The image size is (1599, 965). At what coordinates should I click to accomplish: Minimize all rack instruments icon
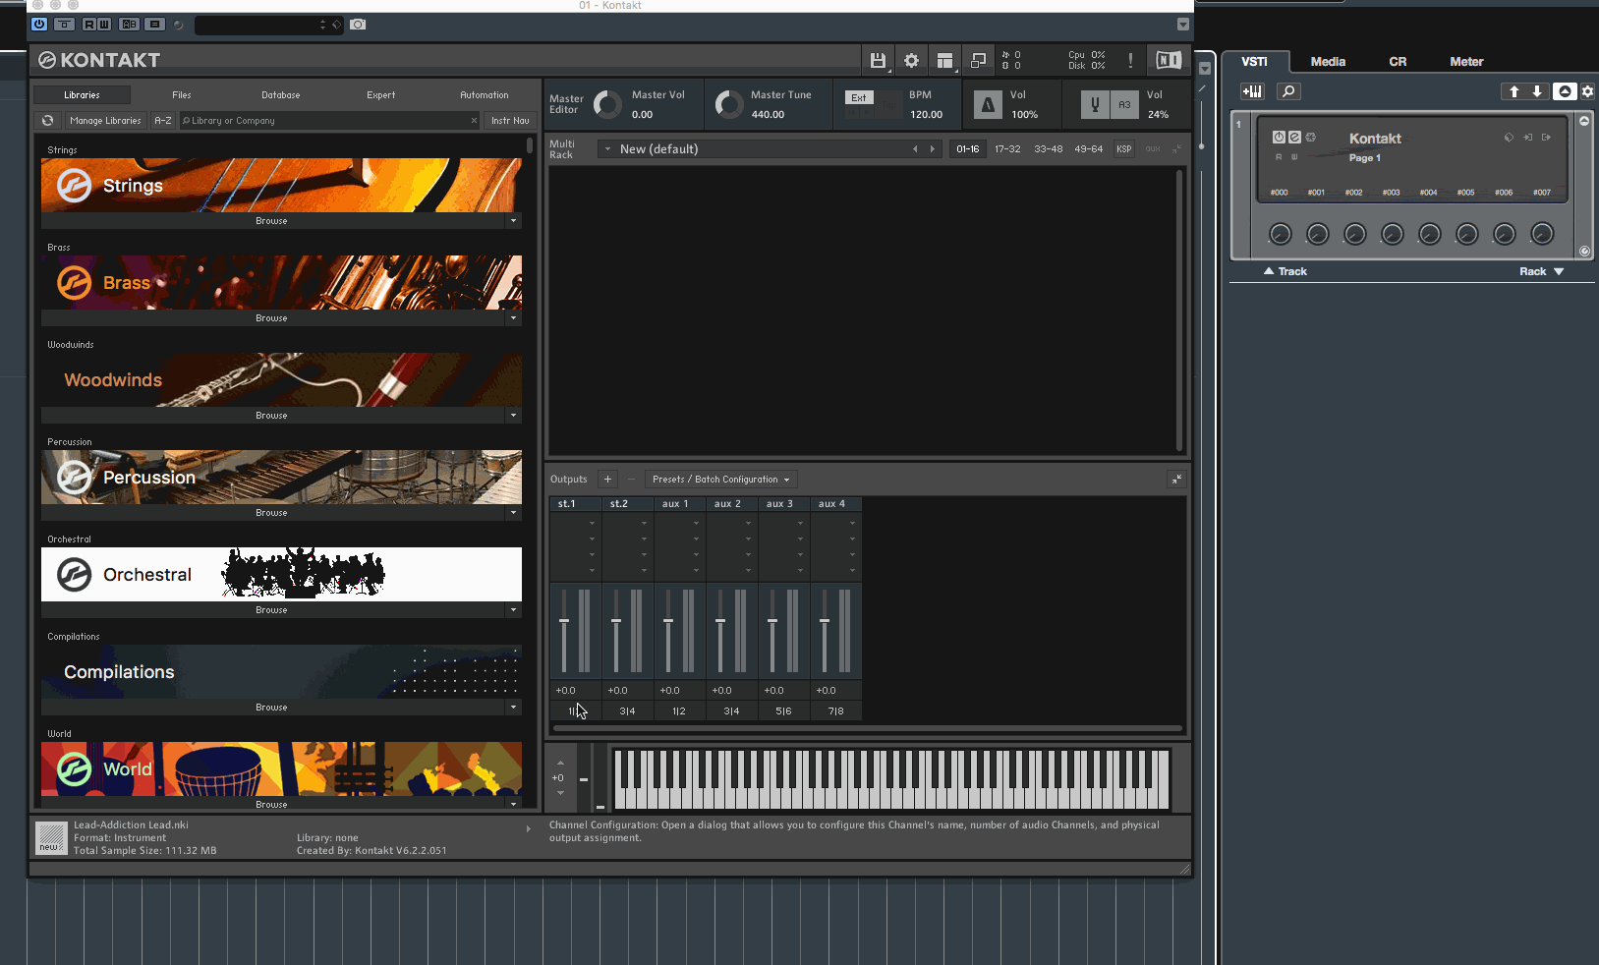click(x=1177, y=149)
